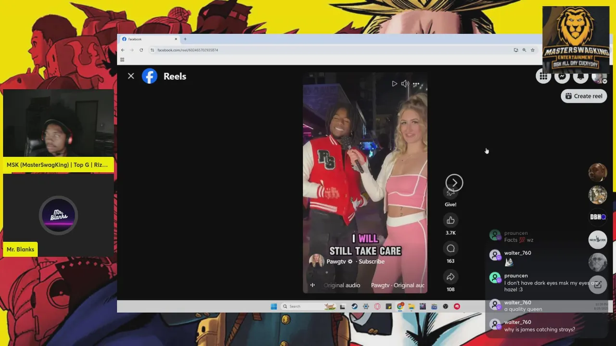Image resolution: width=616 pixels, height=346 pixels.
Task: Mute the reel with the speaker icon
Action: 405,84
